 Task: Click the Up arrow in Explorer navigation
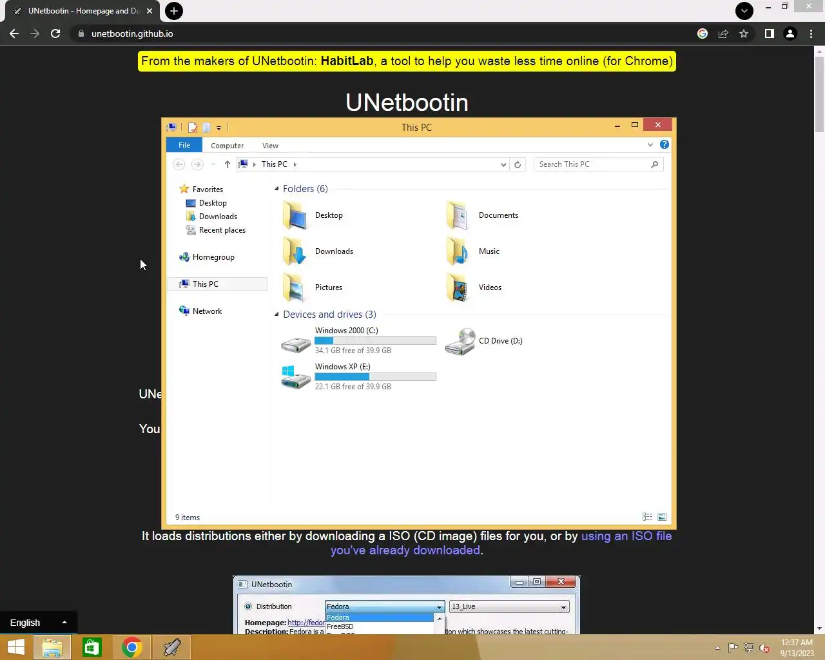[x=228, y=164]
